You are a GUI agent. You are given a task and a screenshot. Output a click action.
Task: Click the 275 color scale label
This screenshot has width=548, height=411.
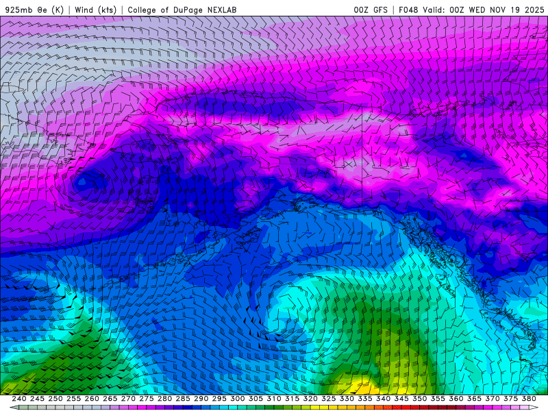click(147, 399)
